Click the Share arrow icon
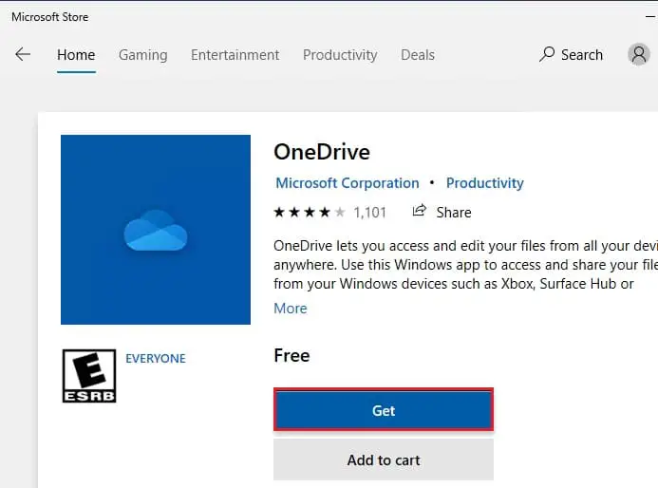The height and width of the screenshot is (488, 658). point(419,211)
